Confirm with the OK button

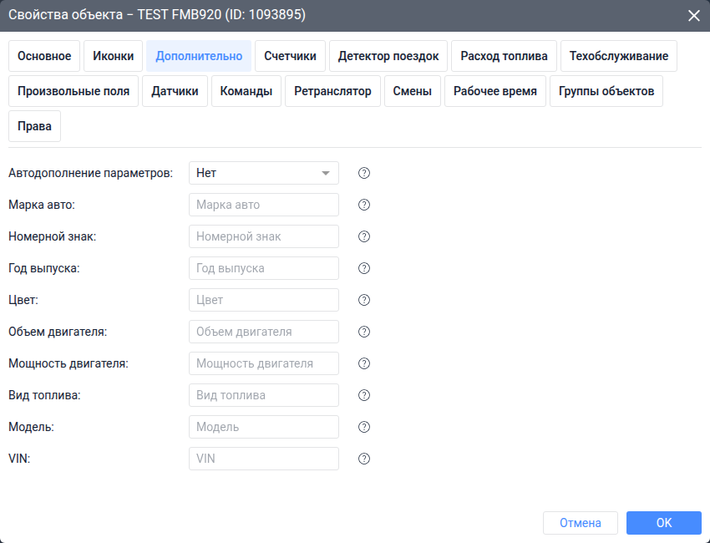pyautogui.click(x=664, y=523)
